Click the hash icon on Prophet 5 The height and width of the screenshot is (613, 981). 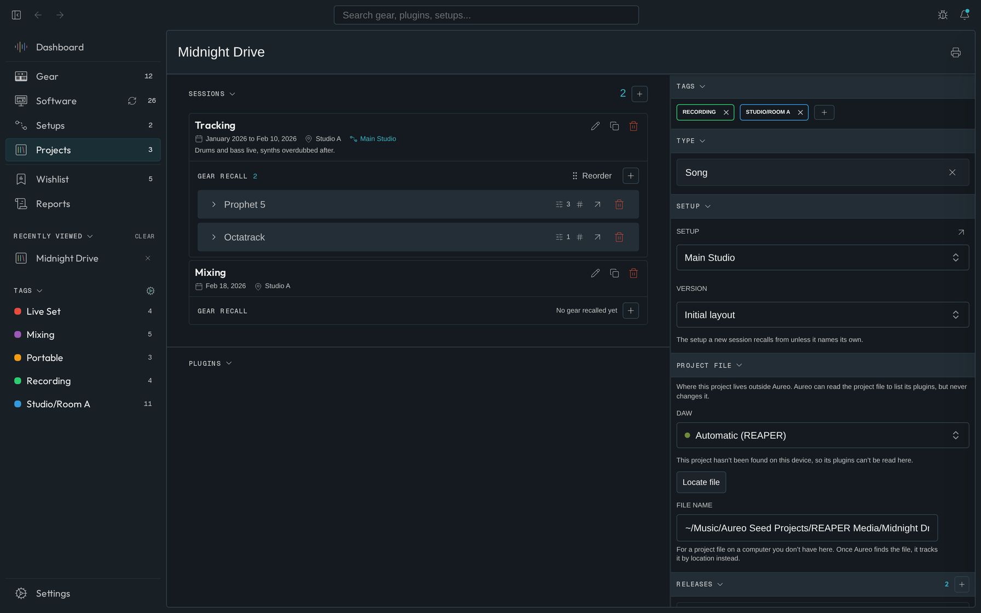(x=580, y=205)
